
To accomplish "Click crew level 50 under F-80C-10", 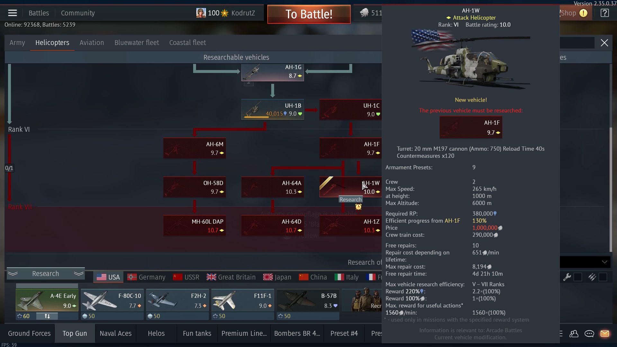I will pyautogui.click(x=88, y=316).
